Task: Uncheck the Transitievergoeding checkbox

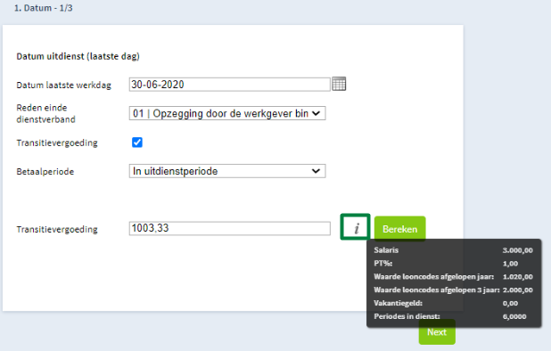Action: (137, 143)
